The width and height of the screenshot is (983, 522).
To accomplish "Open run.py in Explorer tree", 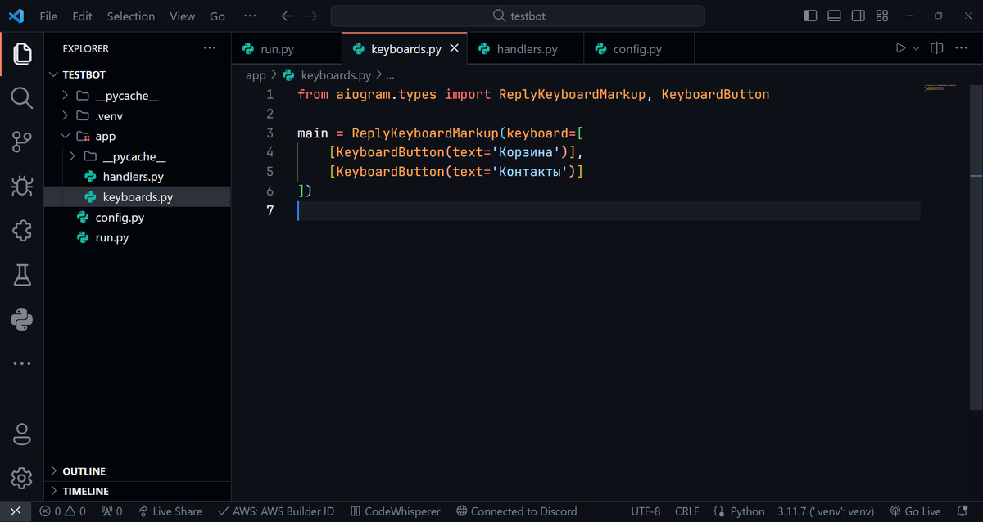I will tap(137, 237).
